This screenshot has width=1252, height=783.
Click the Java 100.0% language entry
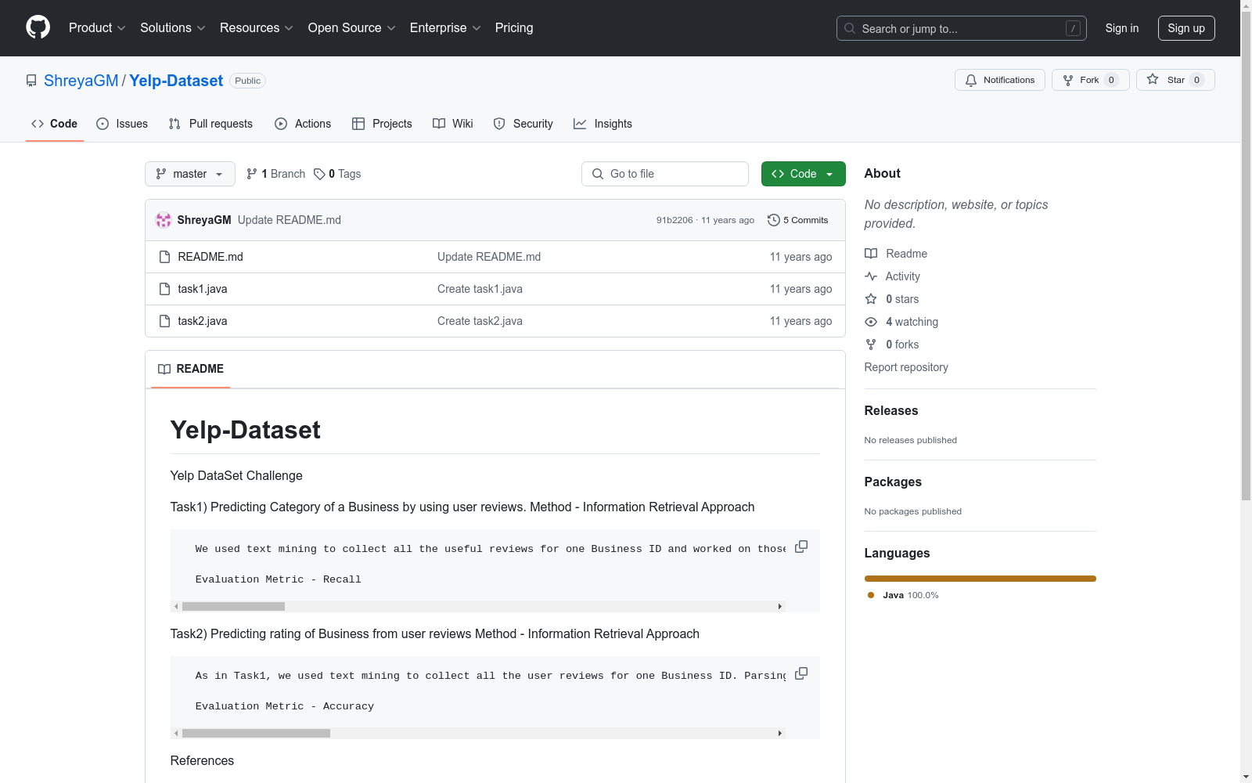(x=903, y=595)
